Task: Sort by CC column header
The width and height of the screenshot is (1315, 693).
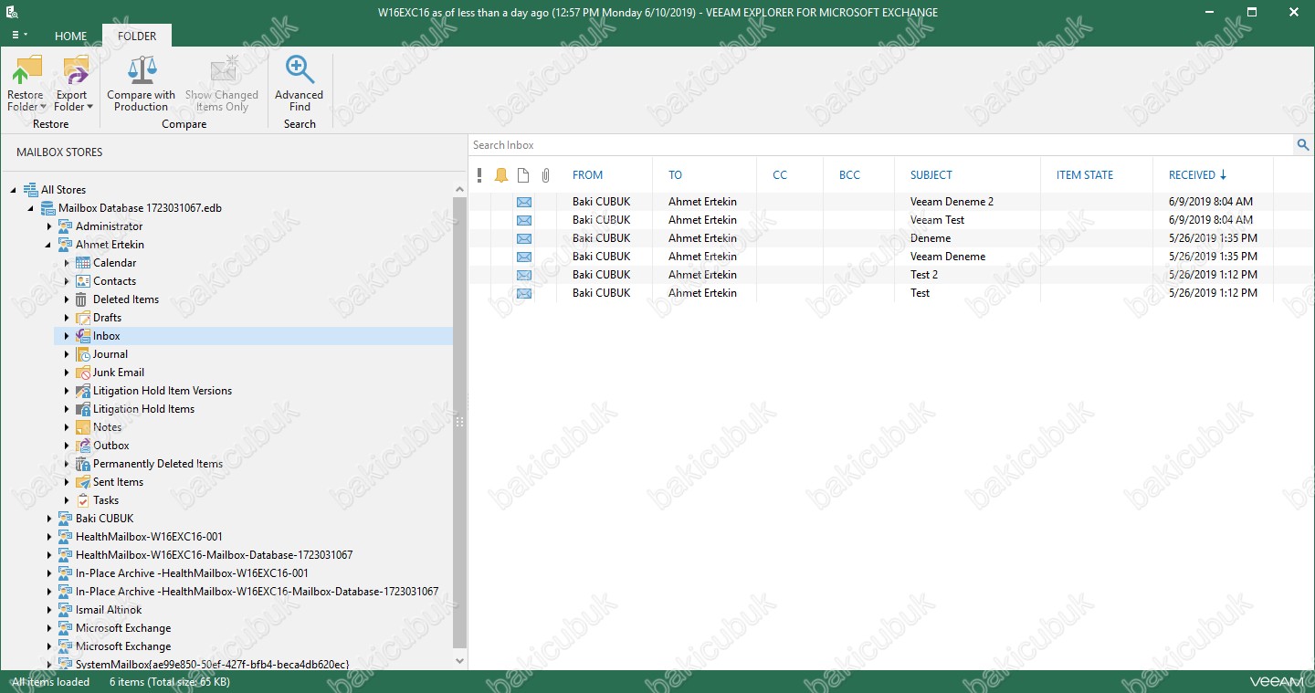Action: [780, 175]
